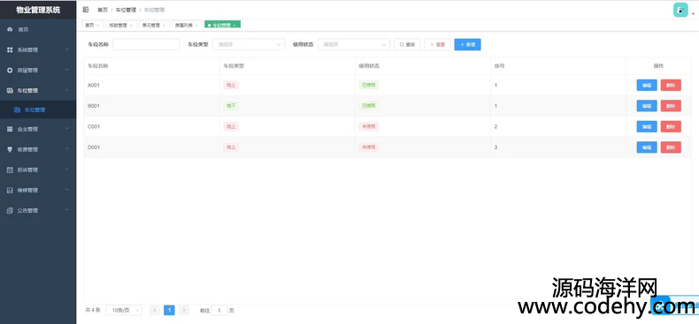Click the green 地下 tag in B001 row

tap(231, 106)
